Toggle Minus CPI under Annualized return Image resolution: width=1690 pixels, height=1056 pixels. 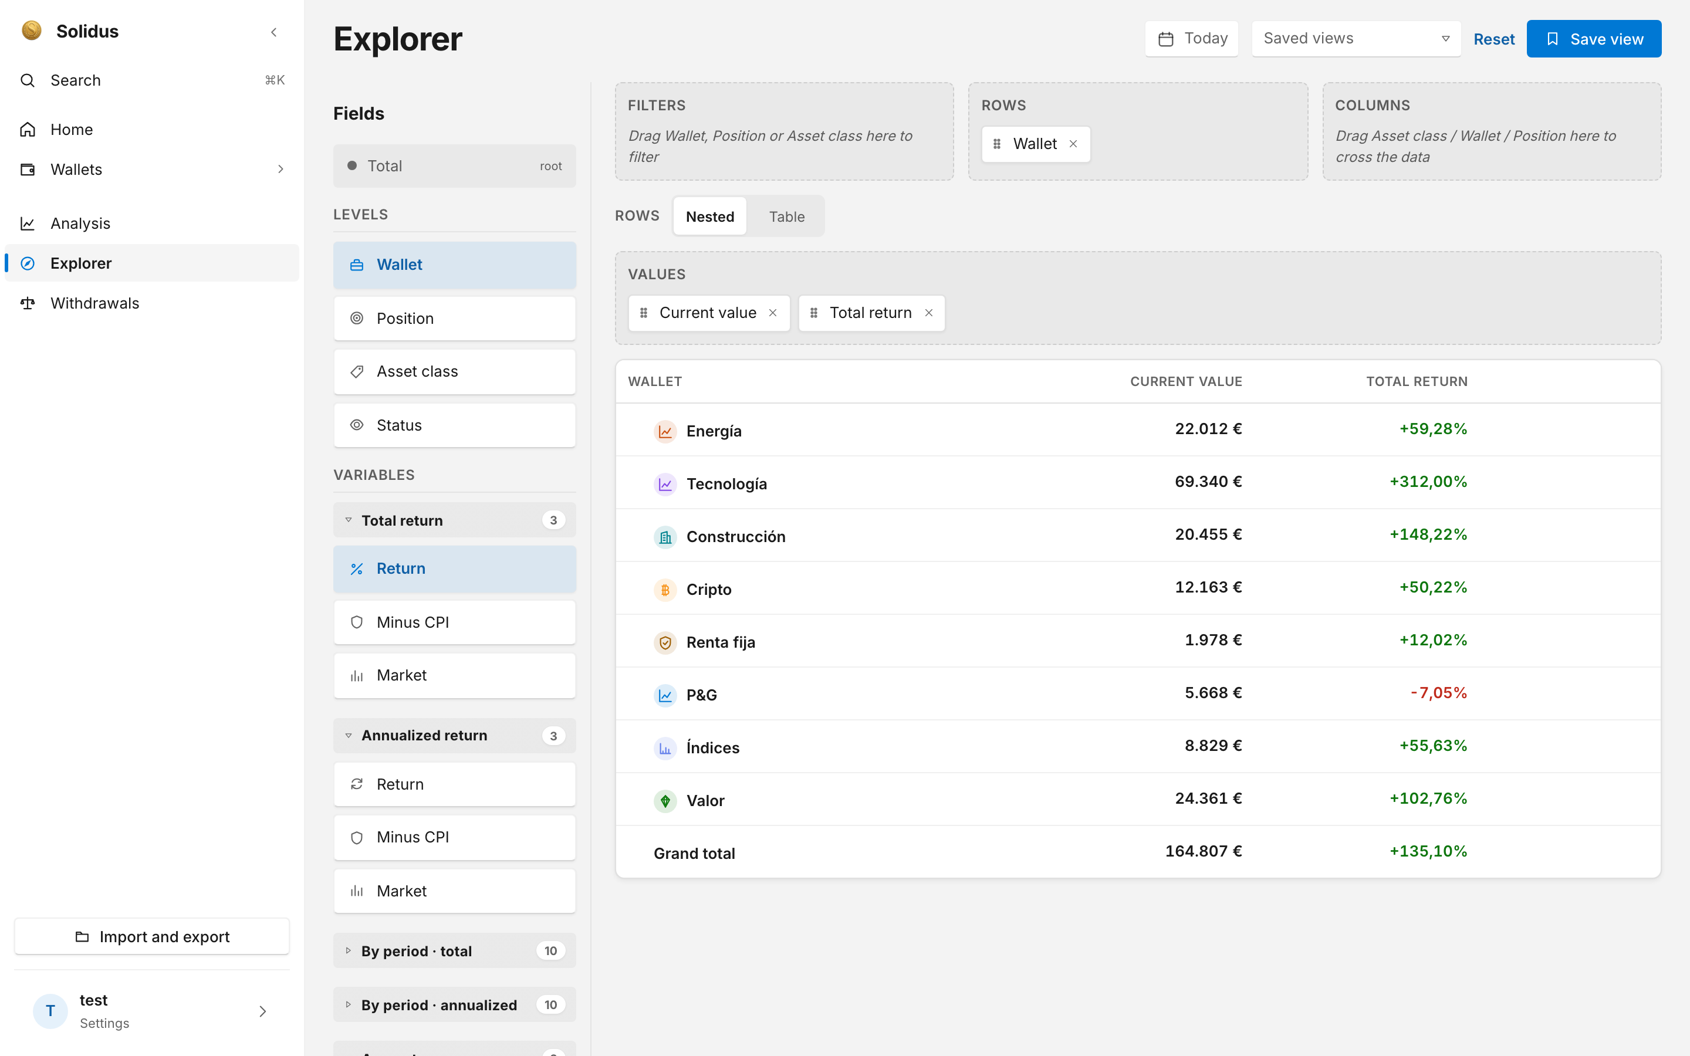coord(455,837)
